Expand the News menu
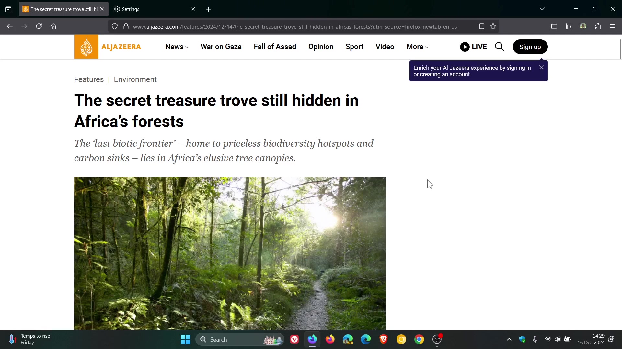 point(177,47)
